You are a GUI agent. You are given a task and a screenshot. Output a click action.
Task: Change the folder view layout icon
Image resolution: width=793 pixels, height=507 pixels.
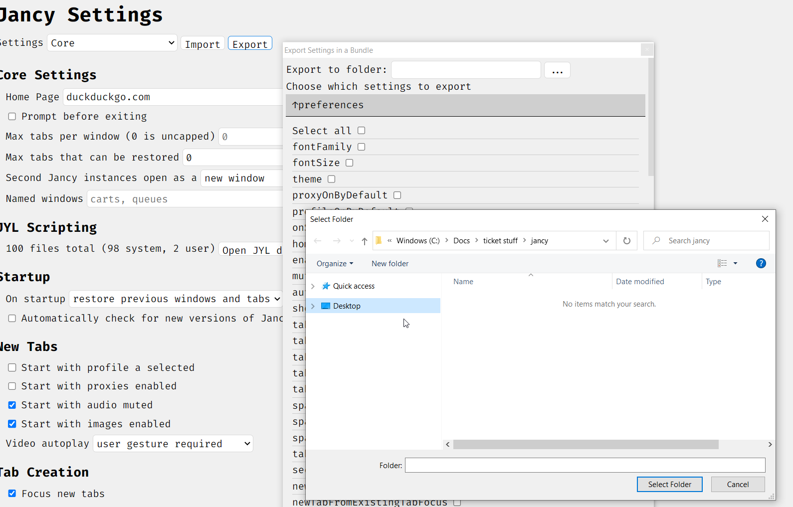click(x=722, y=263)
